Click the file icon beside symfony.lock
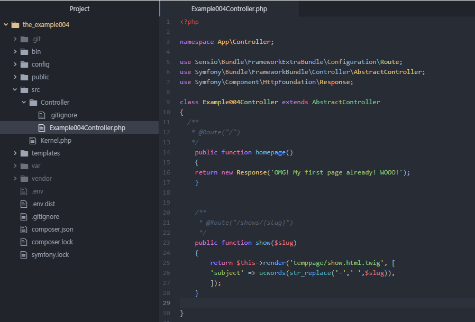 tap(24, 255)
